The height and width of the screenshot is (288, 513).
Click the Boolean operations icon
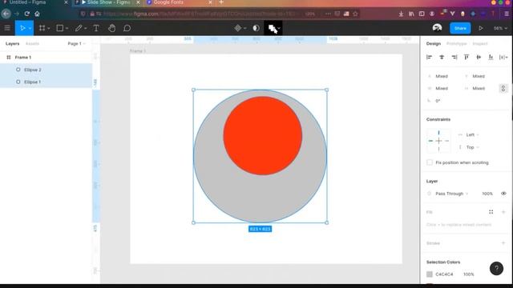(x=272, y=28)
